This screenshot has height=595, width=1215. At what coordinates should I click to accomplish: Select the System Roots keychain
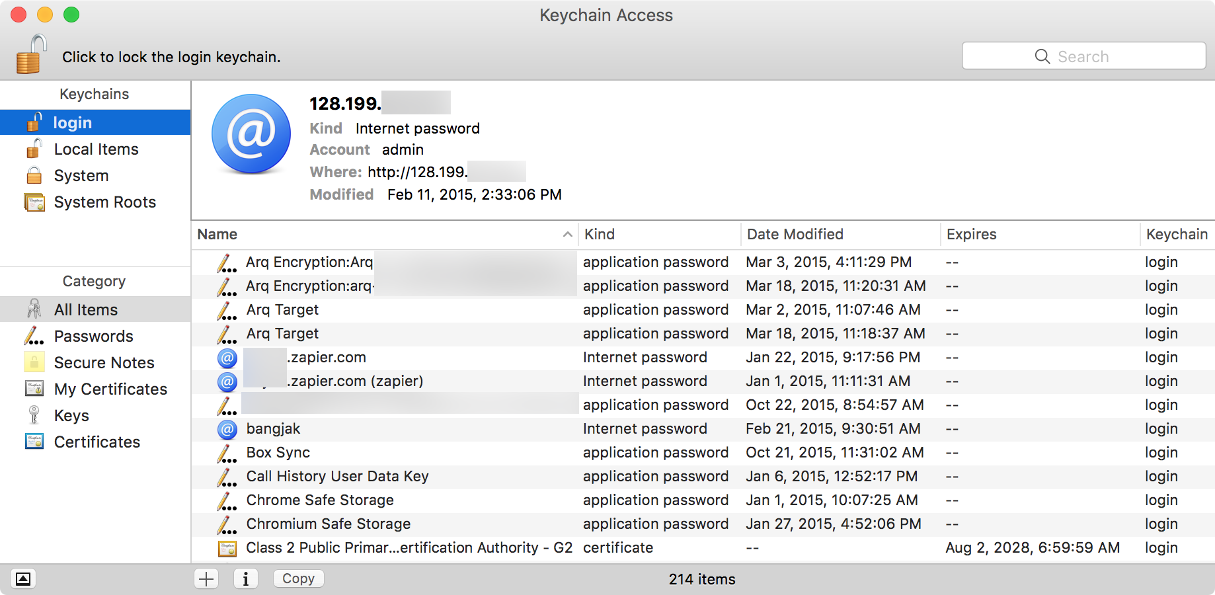tap(104, 202)
